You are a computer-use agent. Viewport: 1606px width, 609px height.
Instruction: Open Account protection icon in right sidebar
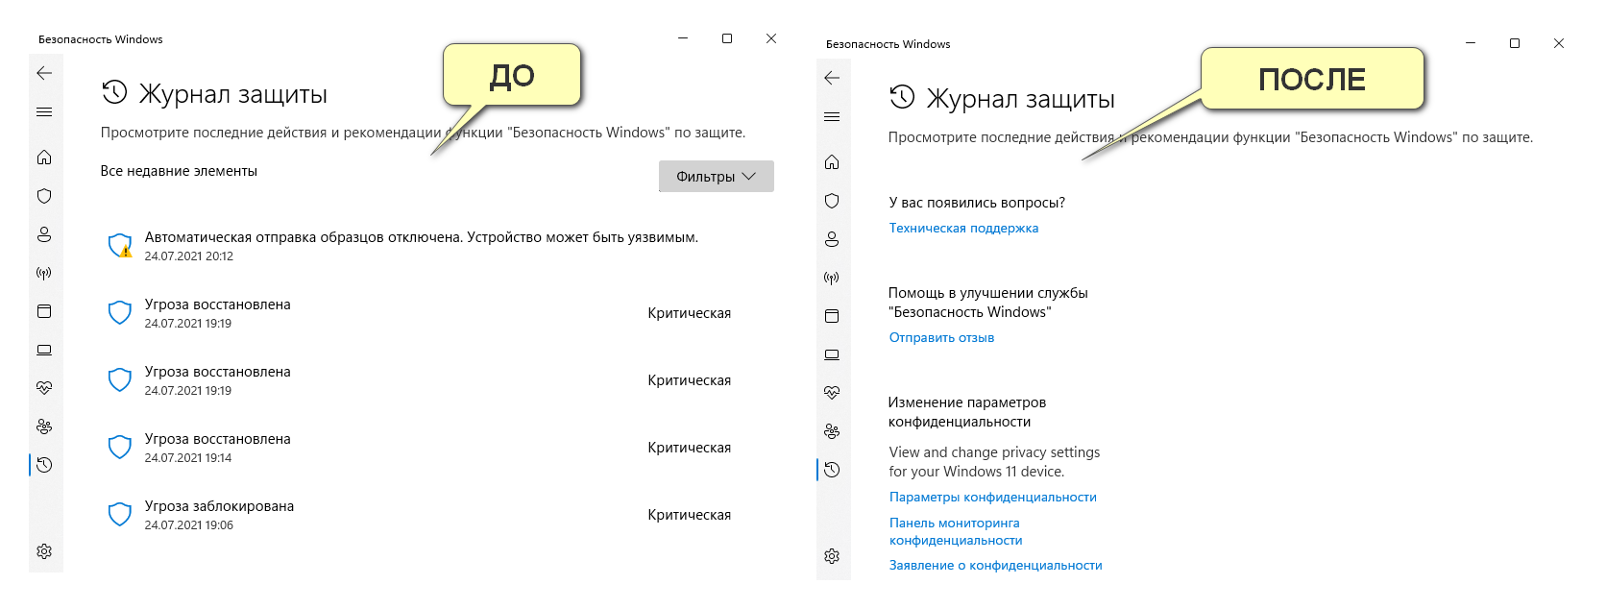832,239
